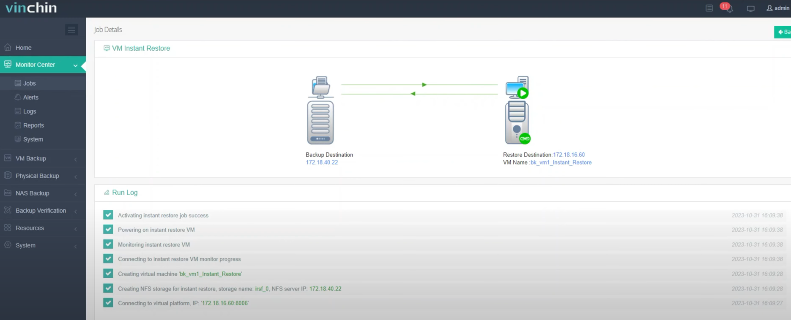Click the Resources icon

(x=8, y=228)
